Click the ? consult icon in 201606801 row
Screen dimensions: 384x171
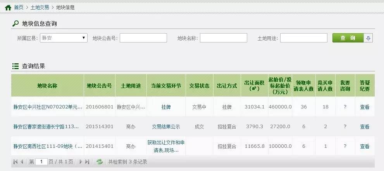click(x=345, y=107)
